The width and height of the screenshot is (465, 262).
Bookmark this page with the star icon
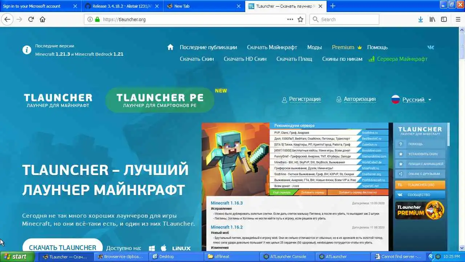(x=300, y=19)
